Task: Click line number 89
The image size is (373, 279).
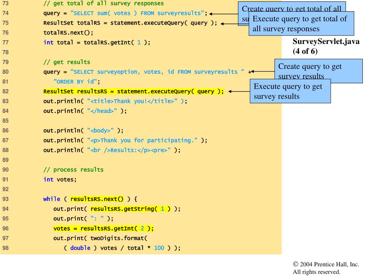Action: point(5,160)
